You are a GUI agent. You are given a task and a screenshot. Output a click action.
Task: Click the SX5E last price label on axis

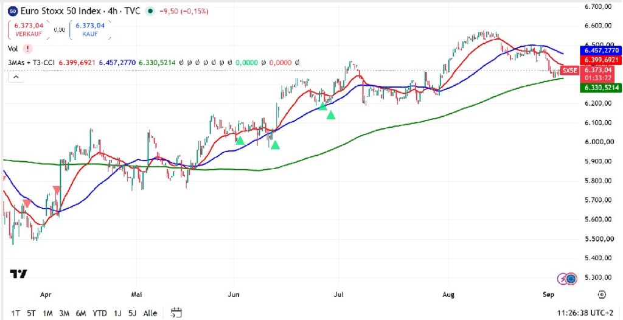(x=569, y=71)
